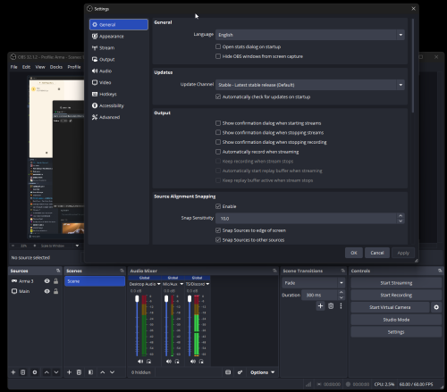This screenshot has height=392, width=447.
Task: Open source properties gear in Sources dock
Action: (35, 372)
